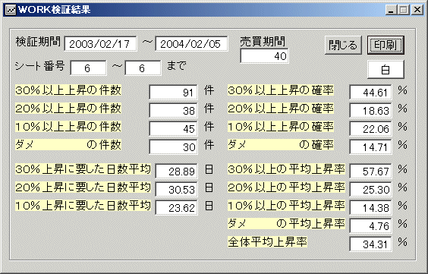Click the 30%以上の平均上昇率 value 57.67

[x=370, y=171]
